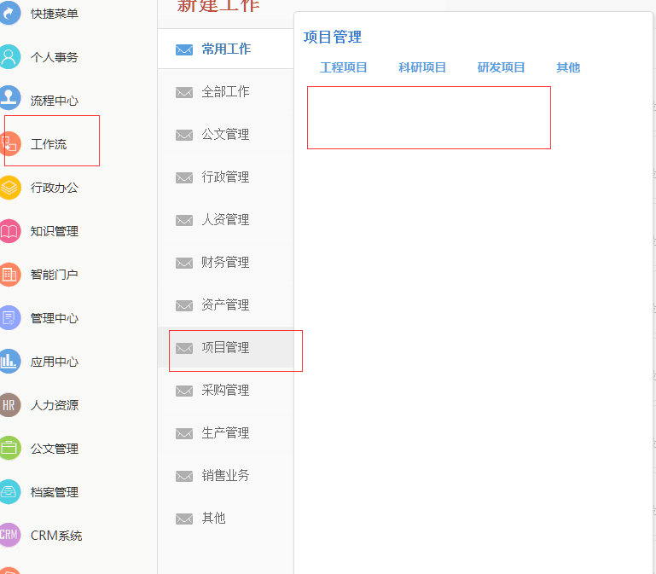Open the 管理中心 sidebar entry
This screenshot has width=656, height=574.
click(x=54, y=318)
